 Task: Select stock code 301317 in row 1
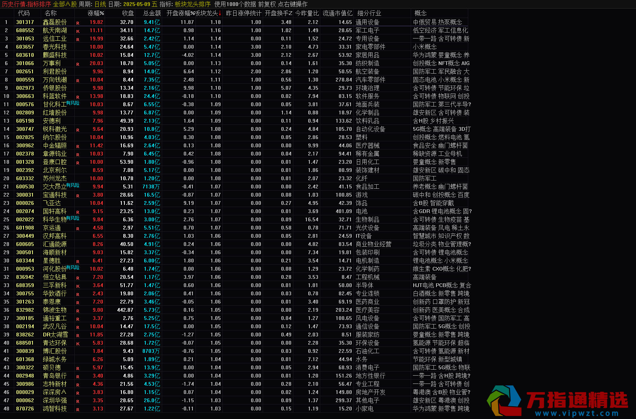[25, 22]
